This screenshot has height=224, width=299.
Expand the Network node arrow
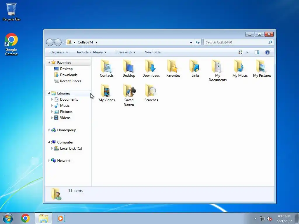pyautogui.click(x=49, y=161)
